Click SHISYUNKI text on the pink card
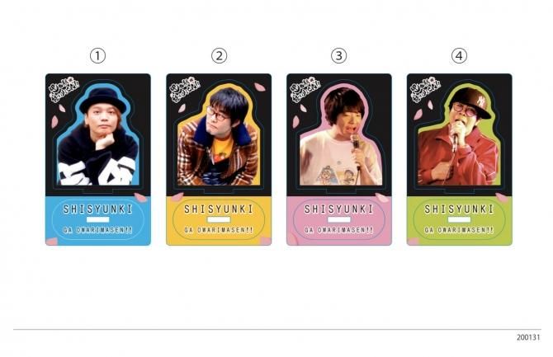The image size is (553, 357). pos(339,209)
